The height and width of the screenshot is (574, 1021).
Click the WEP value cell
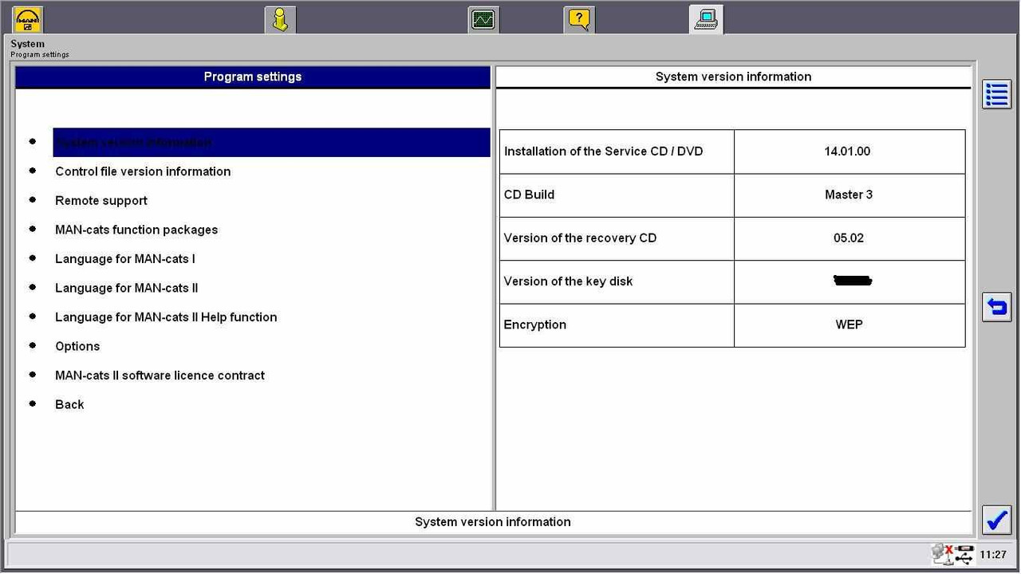click(x=850, y=325)
